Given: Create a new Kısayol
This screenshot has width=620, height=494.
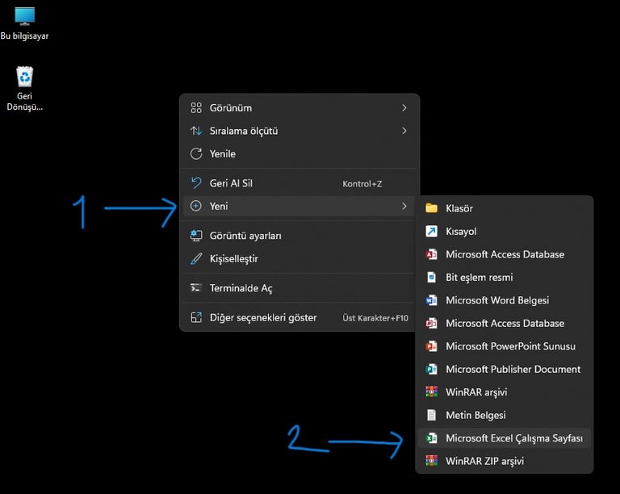Looking at the screenshot, I should pos(504,231).
